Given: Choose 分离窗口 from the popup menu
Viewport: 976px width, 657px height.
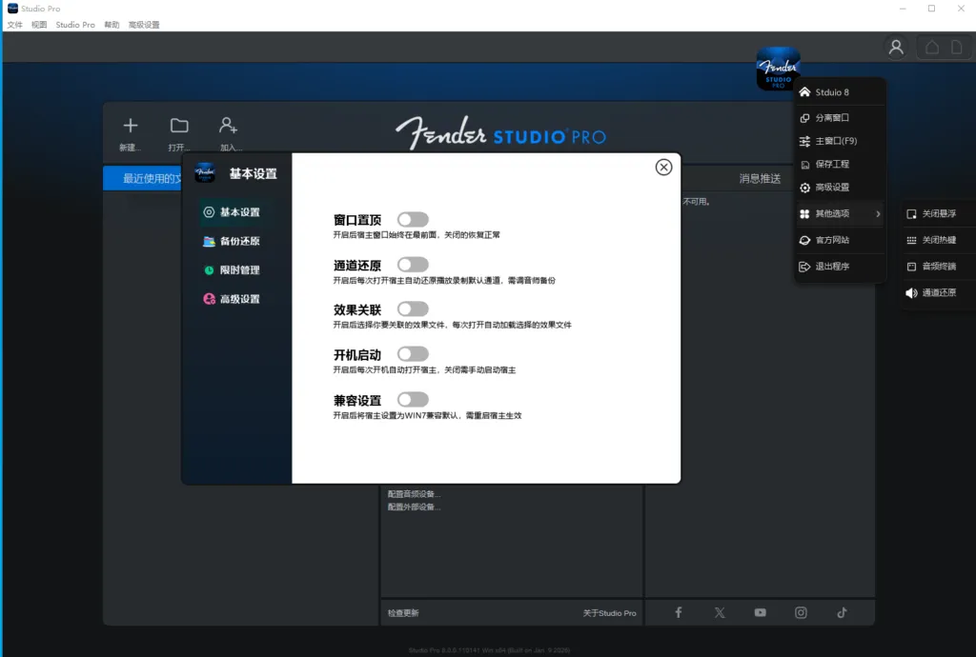Looking at the screenshot, I should click(x=841, y=117).
